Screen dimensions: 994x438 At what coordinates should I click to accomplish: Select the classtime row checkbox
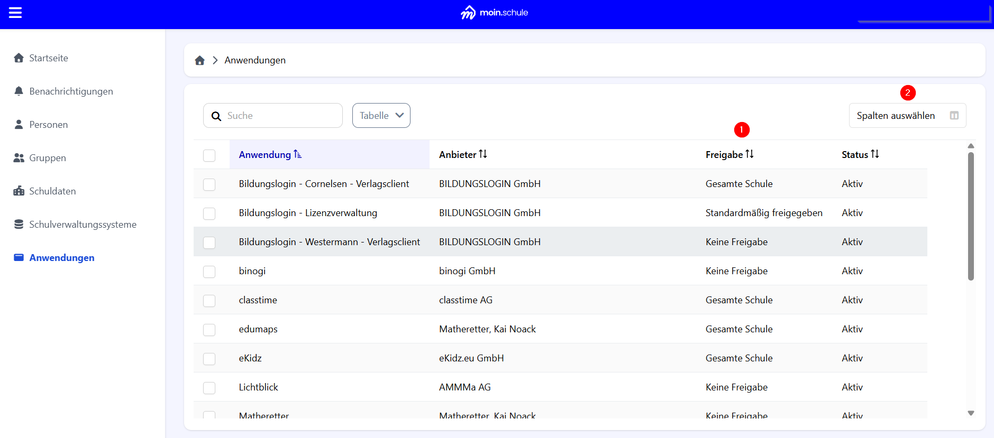[209, 300]
